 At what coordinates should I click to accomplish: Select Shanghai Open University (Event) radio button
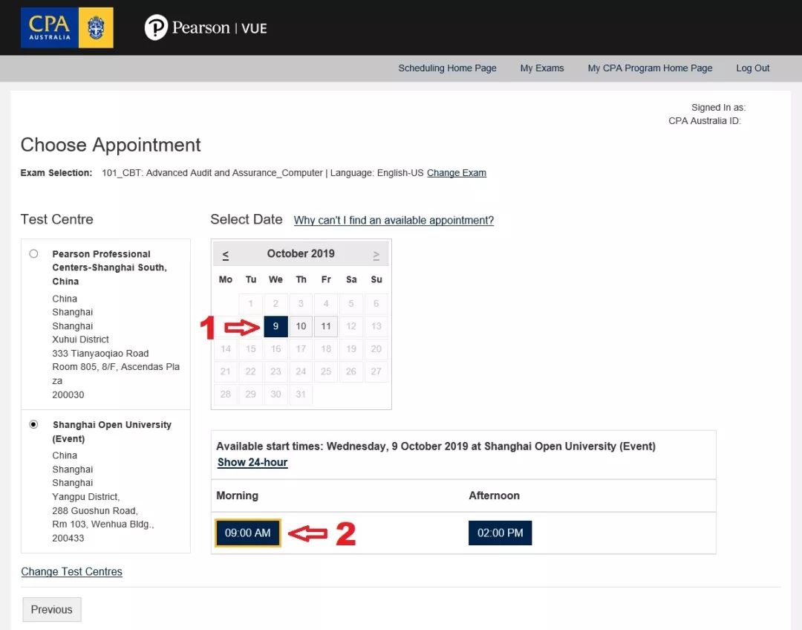(33, 425)
